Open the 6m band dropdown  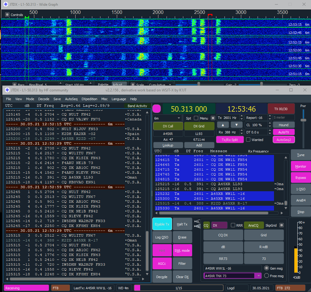coord(167,118)
